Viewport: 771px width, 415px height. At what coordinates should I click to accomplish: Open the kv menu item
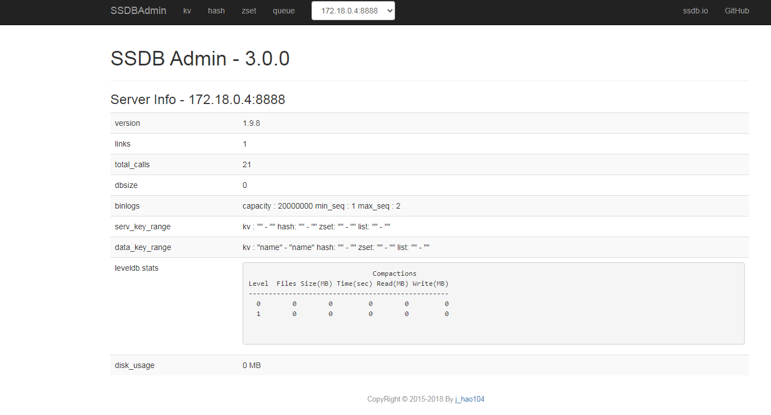[x=187, y=11]
